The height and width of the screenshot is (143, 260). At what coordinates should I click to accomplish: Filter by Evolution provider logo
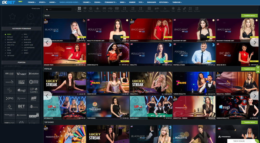(34, 74)
